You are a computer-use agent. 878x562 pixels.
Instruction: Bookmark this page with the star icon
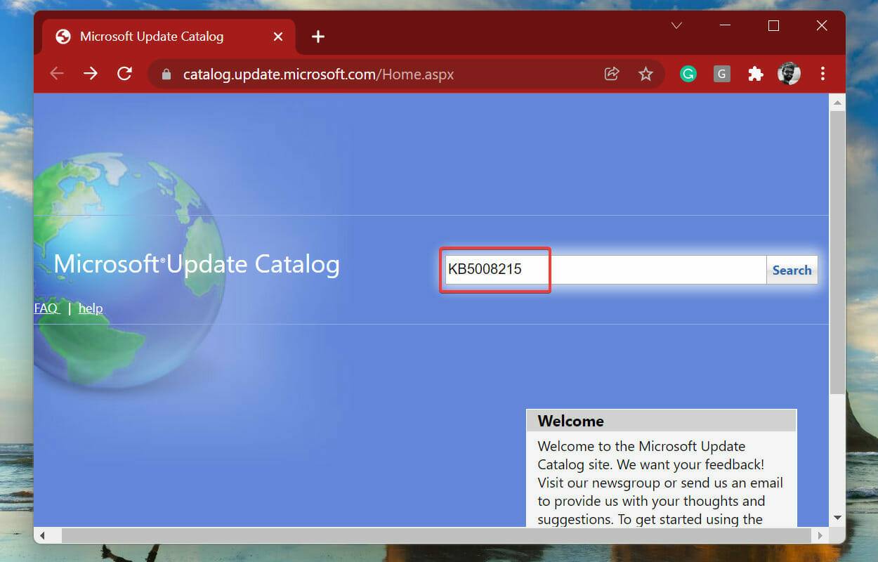coord(646,73)
